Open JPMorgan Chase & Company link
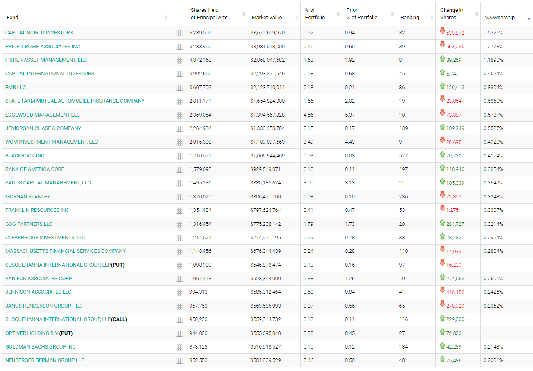This screenshot has height=371, width=533. (x=43, y=128)
